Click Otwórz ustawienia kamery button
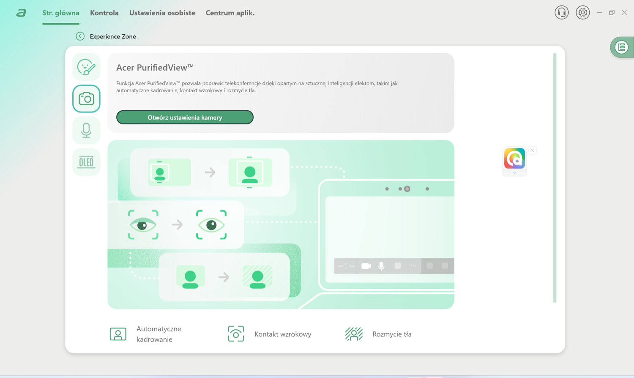The height and width of the screenshot is (378, 634). [x=185, y=117]
